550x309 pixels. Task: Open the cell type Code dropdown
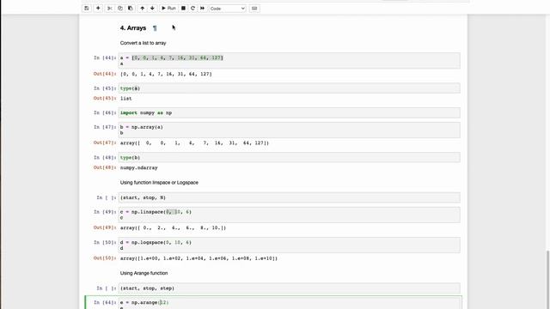tap(227, 9)
